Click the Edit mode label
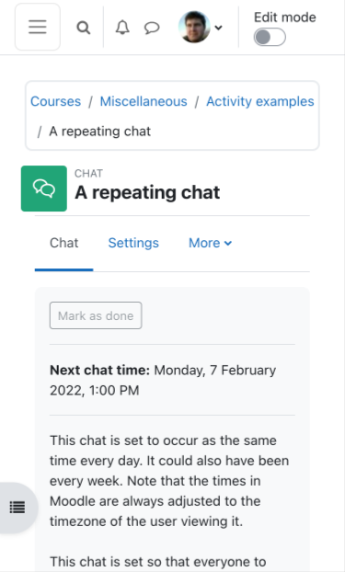 pos(285,17)
